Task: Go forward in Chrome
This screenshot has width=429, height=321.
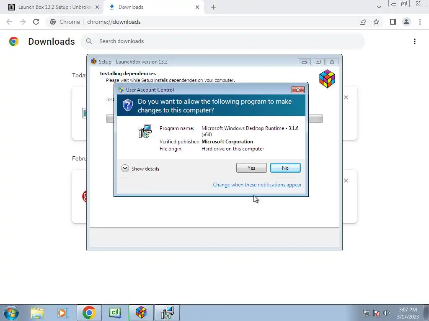Action: coord(23,22)
